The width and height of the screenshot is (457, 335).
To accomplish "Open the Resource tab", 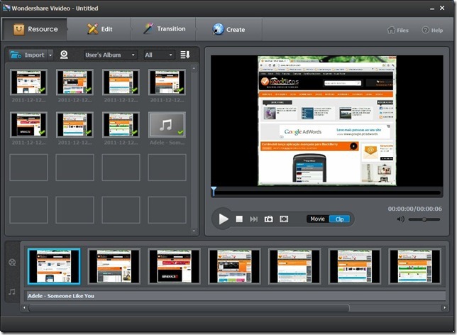I will tap(35, 29).
